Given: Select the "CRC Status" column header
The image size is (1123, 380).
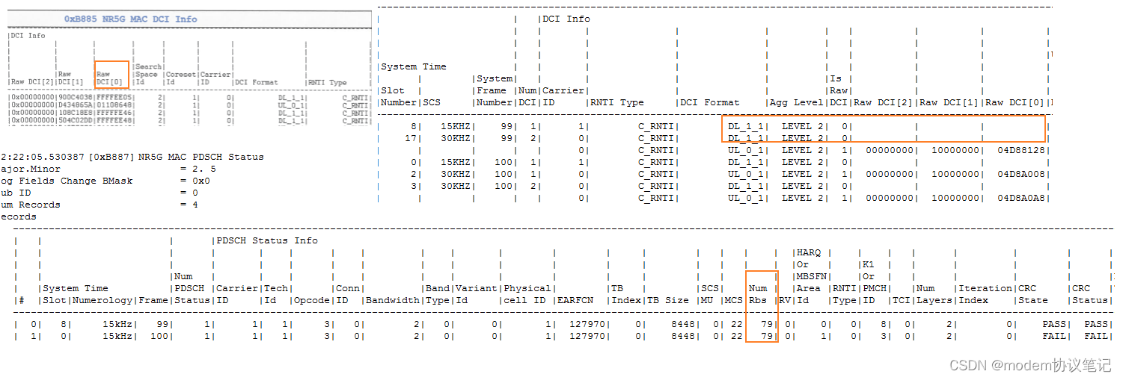Looking at the screenshot, I should coord(1090,294).
